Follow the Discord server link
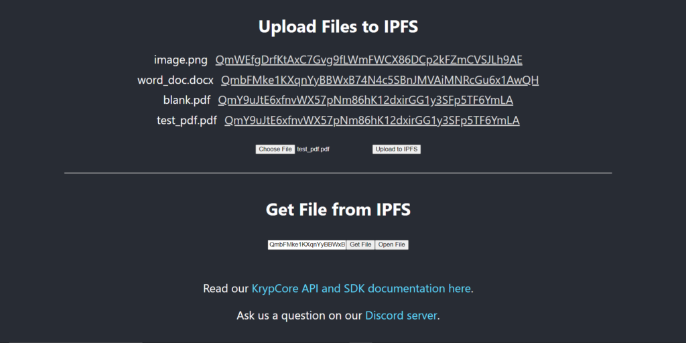The width and height of the screenshot is (686, 343). point(401,315)
